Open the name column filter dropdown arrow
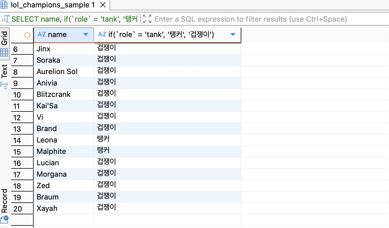The height and width of the screenshot is (228, 389). [x=86, y=35]
